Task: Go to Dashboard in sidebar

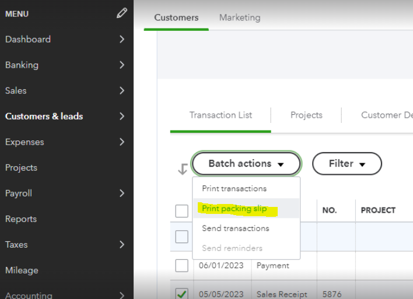Action: (x=28, y=39)
